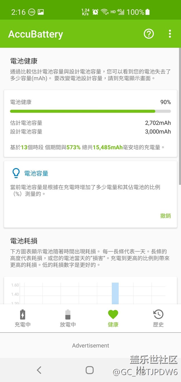Open the help question mark icon
The width and height of the screenshot is (181, 382).
coord(149,34)
